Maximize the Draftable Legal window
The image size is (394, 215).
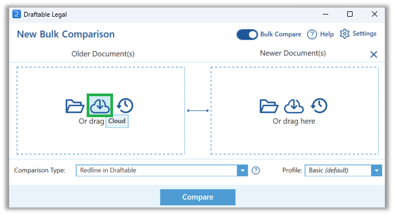pyautogui.click(x=350, y=14)
